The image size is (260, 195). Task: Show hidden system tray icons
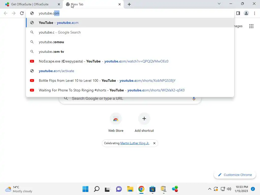tap(209, 189)
